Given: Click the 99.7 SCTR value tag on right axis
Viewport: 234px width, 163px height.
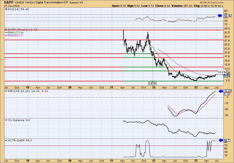Looking at the screenshot, I should (226, 140).
